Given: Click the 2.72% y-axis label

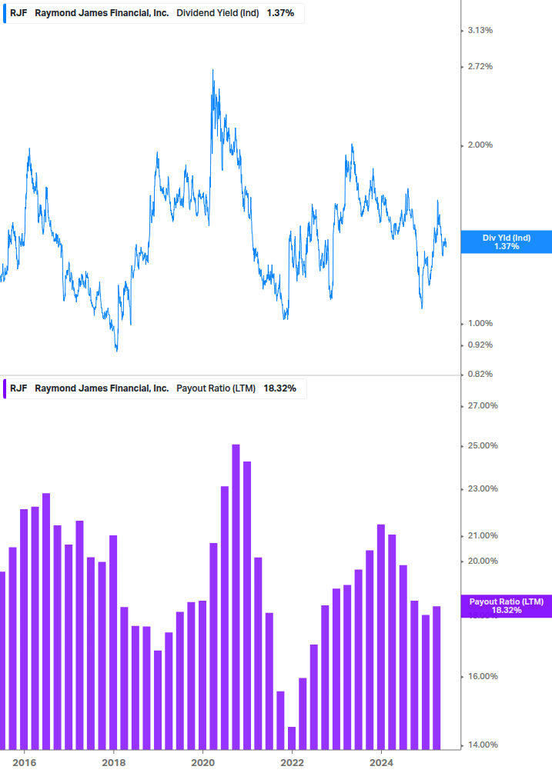Looking at the screenshot, I should coord(480,67).
